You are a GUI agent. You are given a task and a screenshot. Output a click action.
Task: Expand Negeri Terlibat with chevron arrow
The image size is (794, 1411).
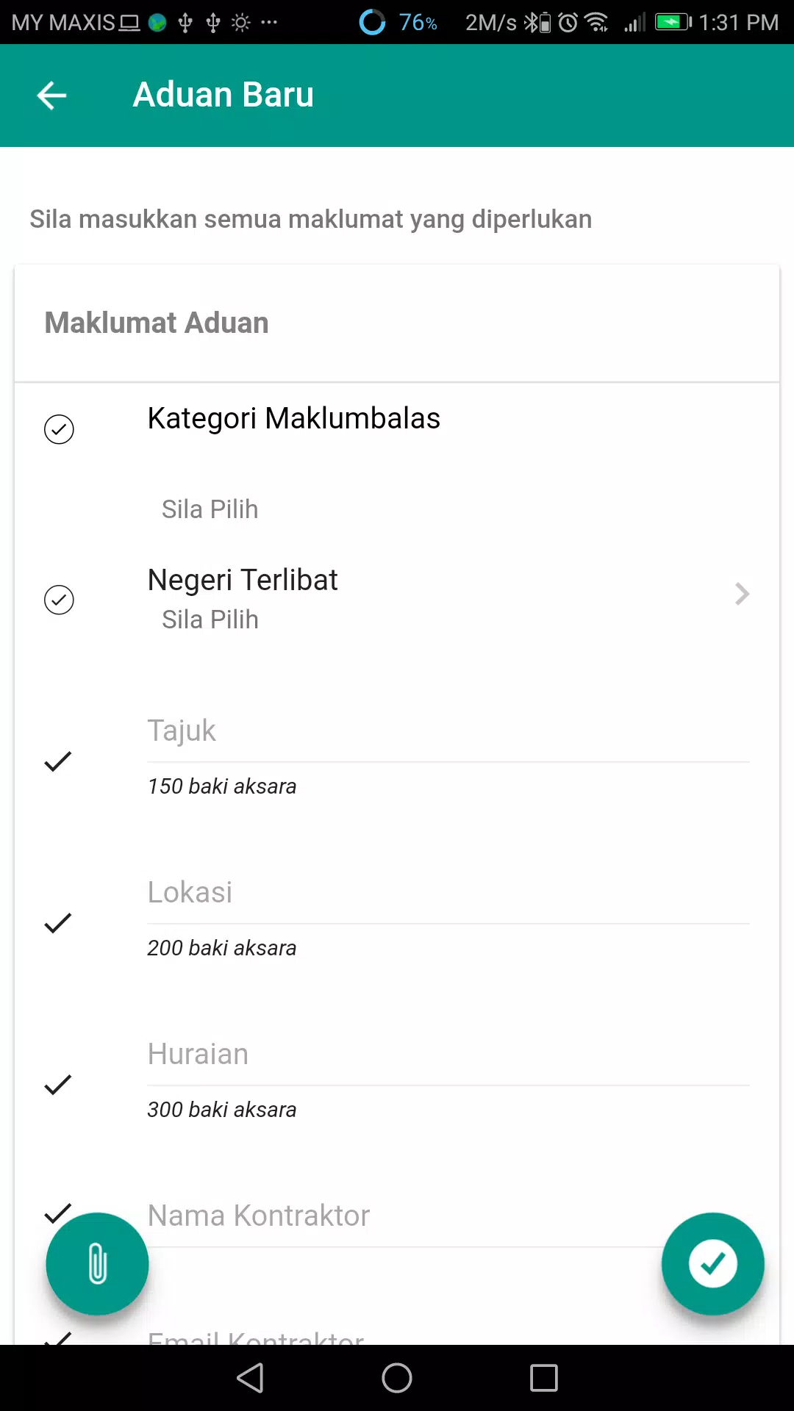743,594
